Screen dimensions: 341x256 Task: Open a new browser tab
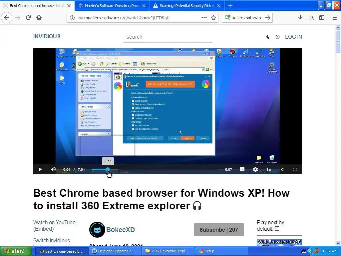coord(230,5)
